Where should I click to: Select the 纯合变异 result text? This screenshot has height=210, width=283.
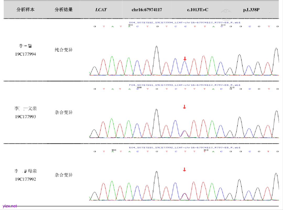pos(64,50)
